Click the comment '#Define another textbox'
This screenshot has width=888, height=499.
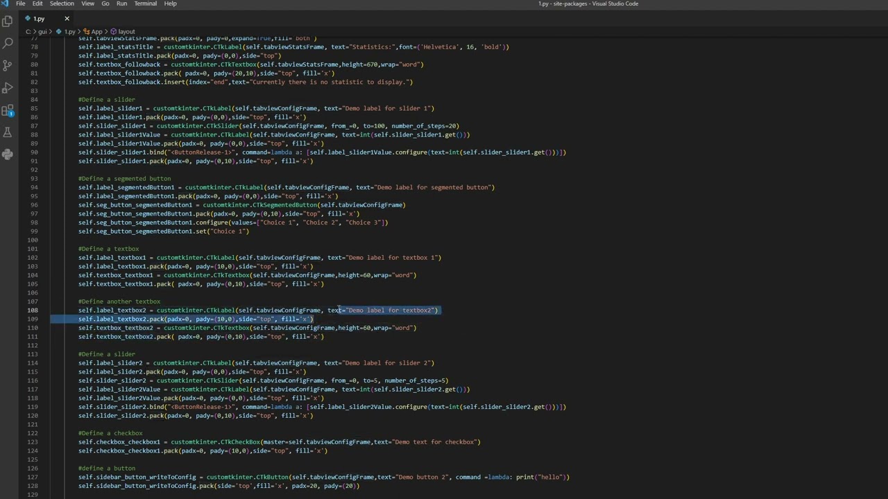coord(119,301)
